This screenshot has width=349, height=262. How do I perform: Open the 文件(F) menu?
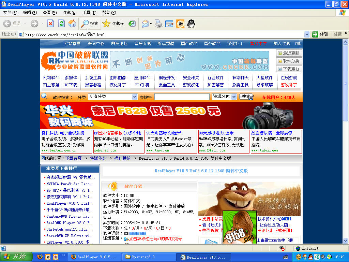pos(10,13)
